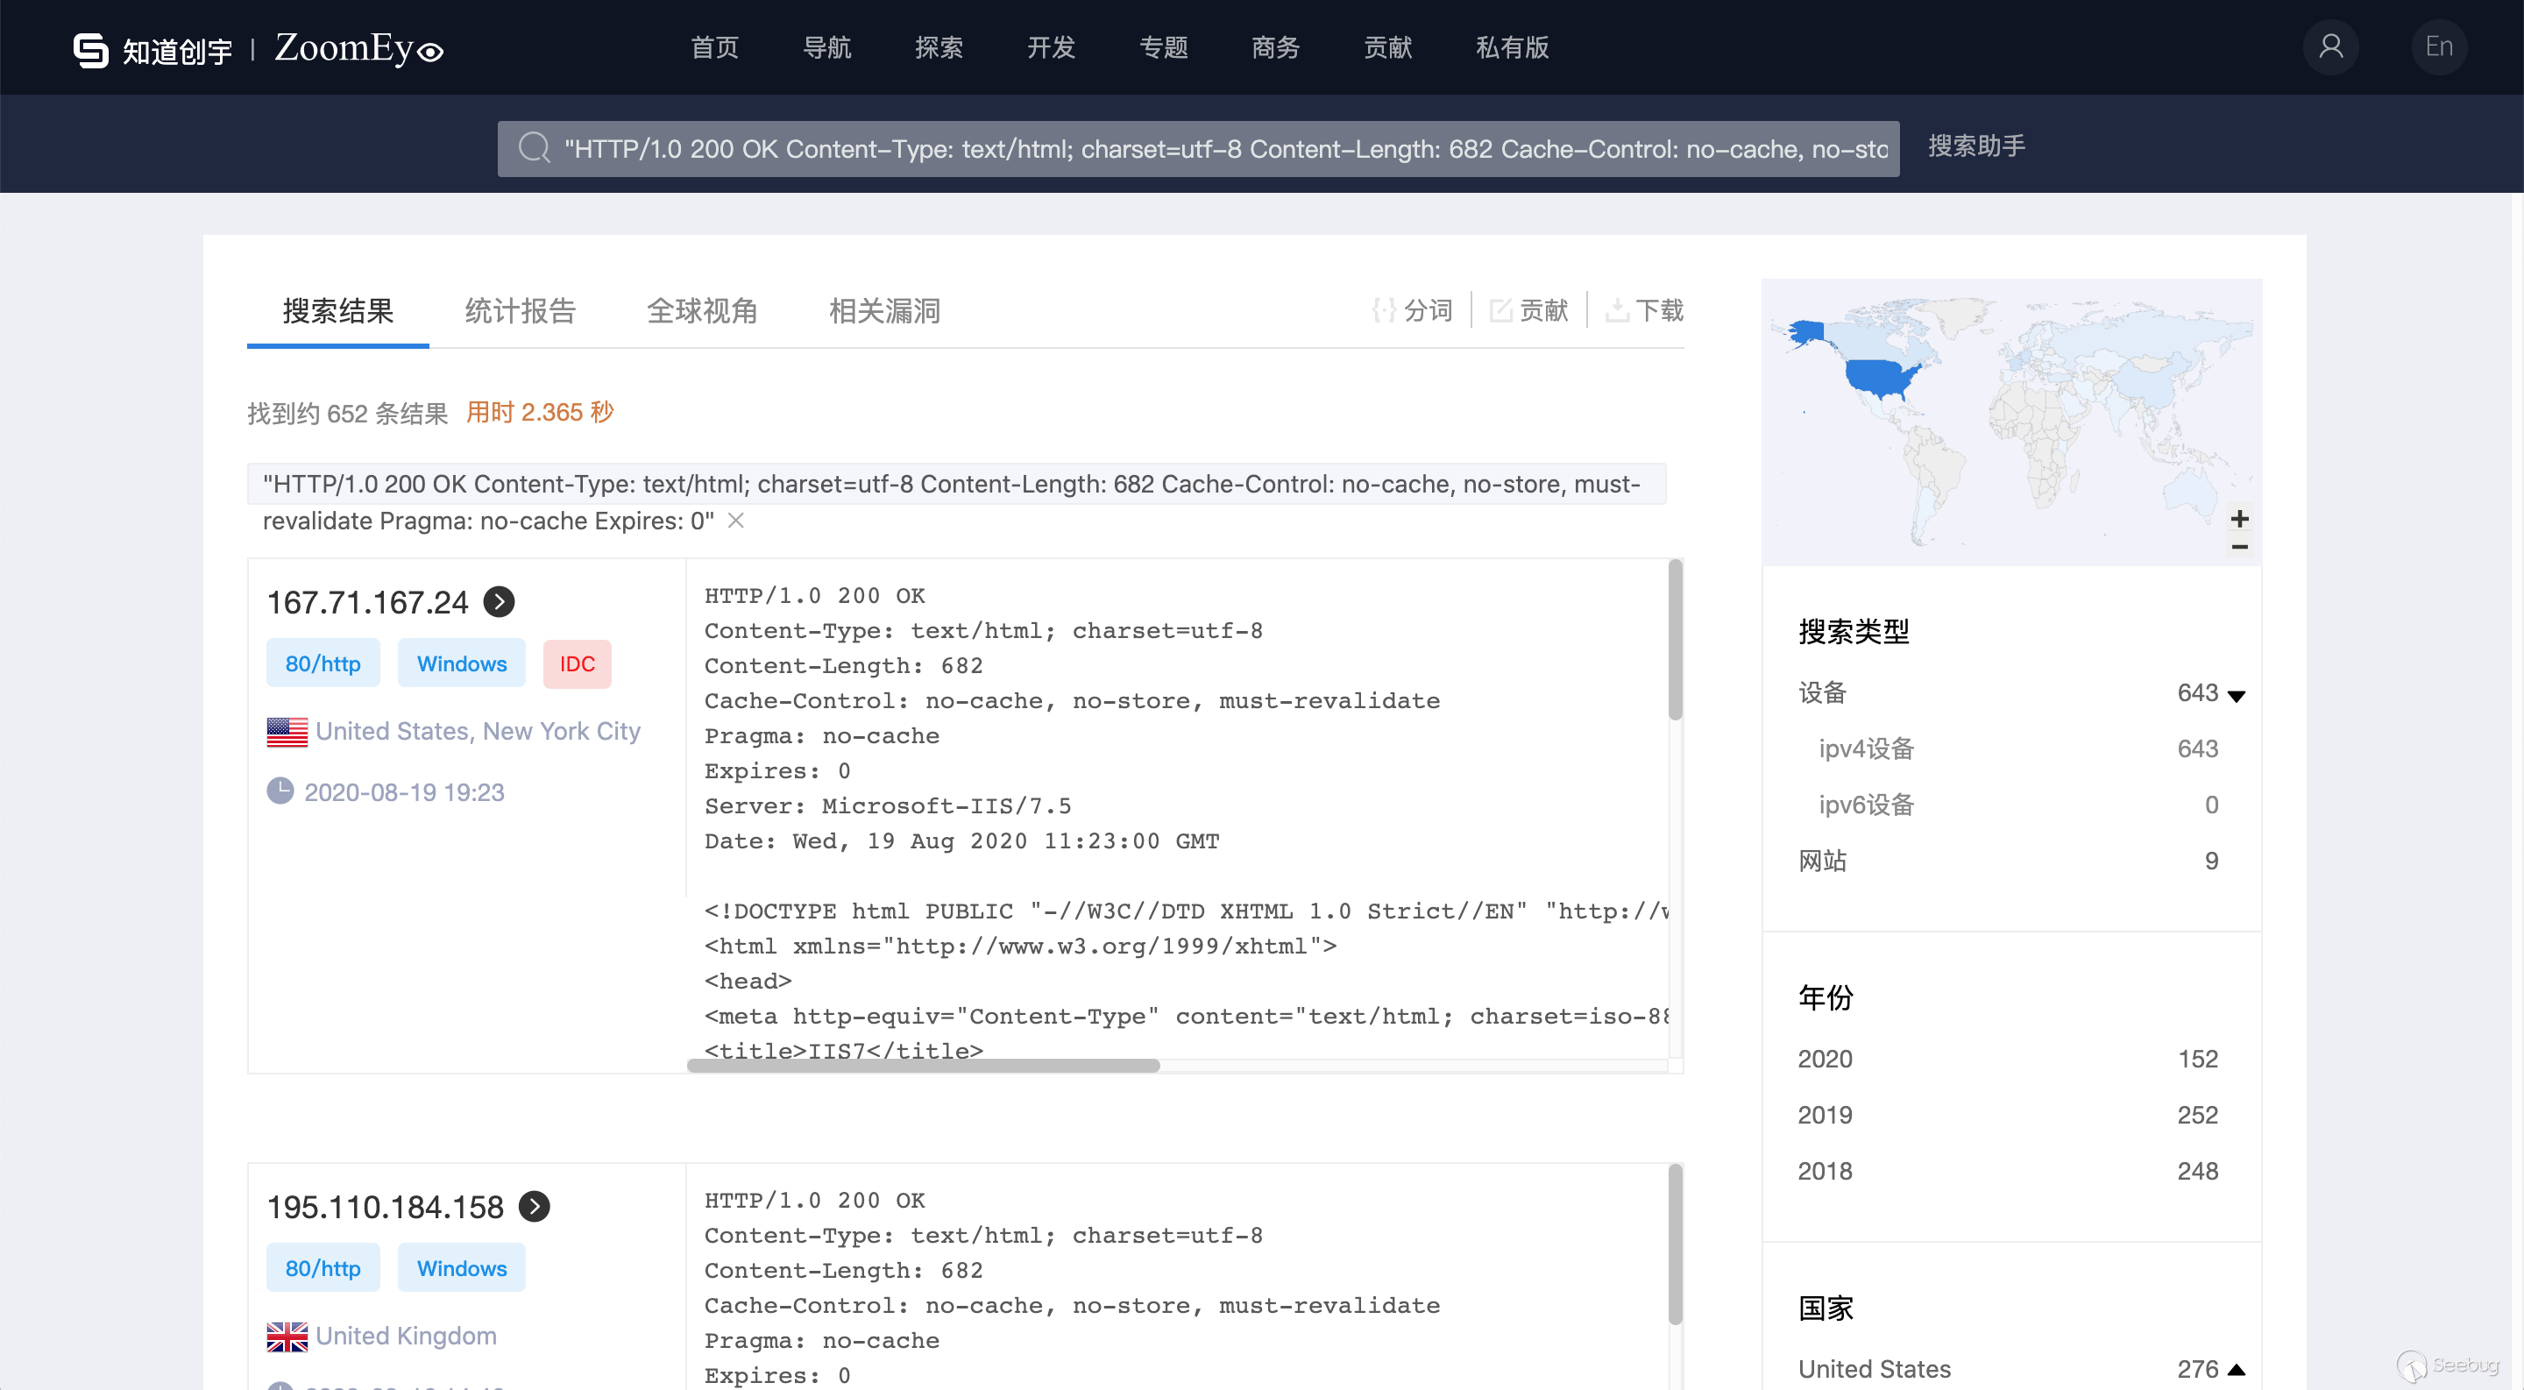
Task: Filter by Windows tag of 167.71.167.24
Action: click(462, 664)
